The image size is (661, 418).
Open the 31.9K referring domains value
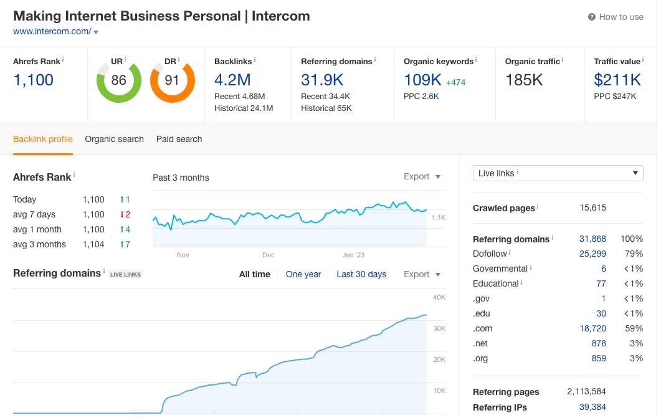322,80
